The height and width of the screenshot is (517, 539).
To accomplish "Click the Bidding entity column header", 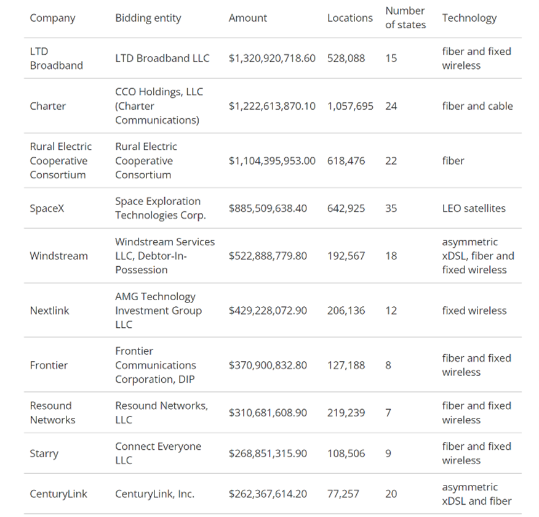I will click(x=148, y=18).
